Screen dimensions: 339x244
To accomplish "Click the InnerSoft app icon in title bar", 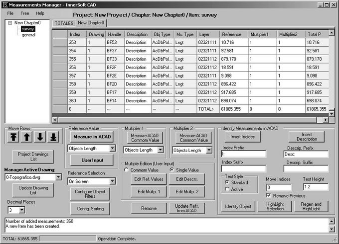I will coord(5,5).
